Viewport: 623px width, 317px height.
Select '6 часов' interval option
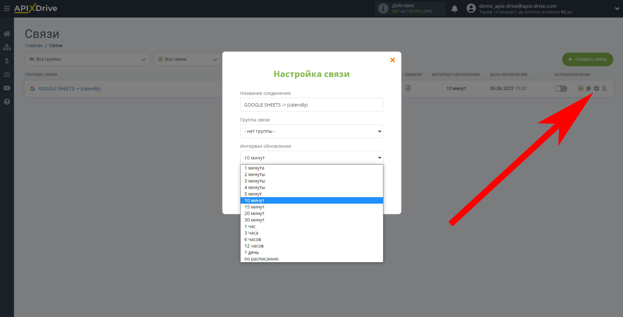pos(311,239)
